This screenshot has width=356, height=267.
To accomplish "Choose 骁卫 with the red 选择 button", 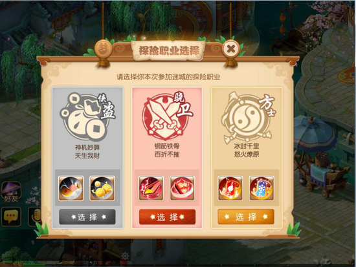I will 167,217.
